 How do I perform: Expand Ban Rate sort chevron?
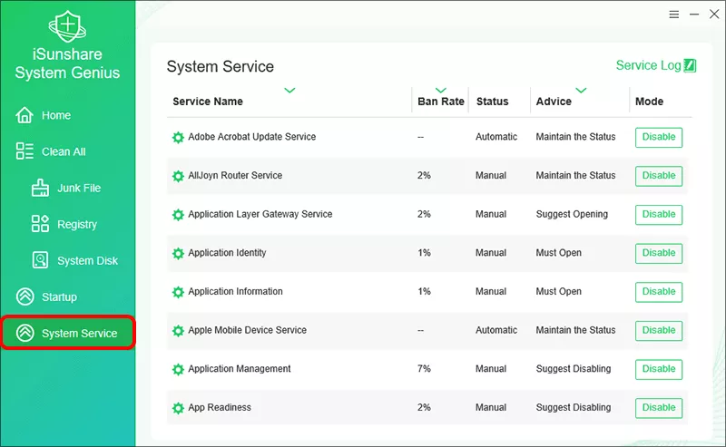tap(441, 91)
